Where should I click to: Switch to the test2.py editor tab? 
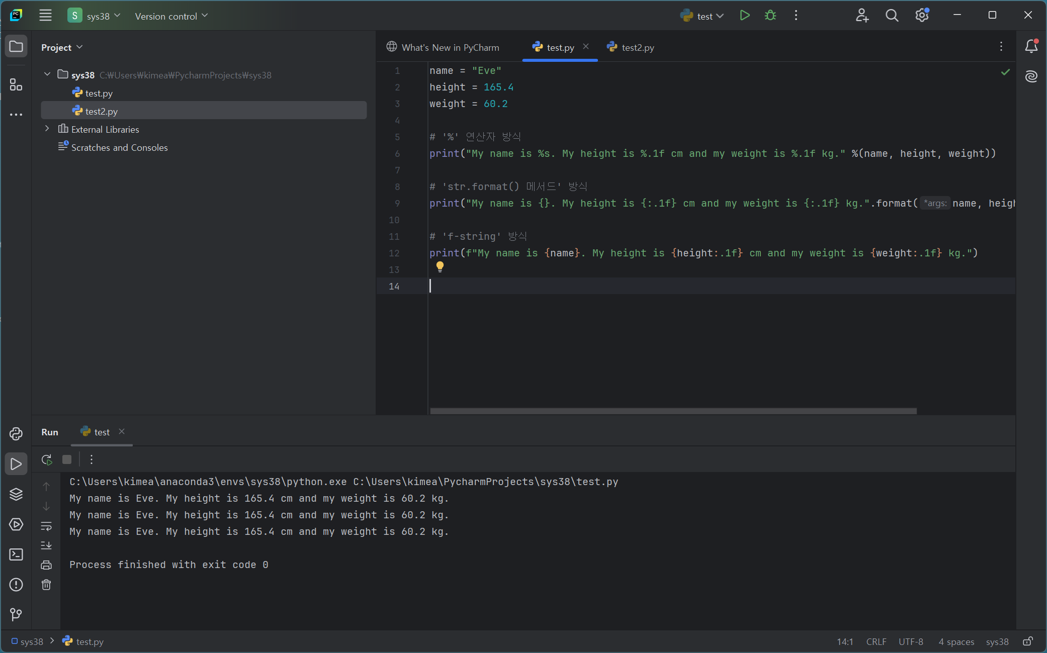pyautogui.click(x=631, y=47)
